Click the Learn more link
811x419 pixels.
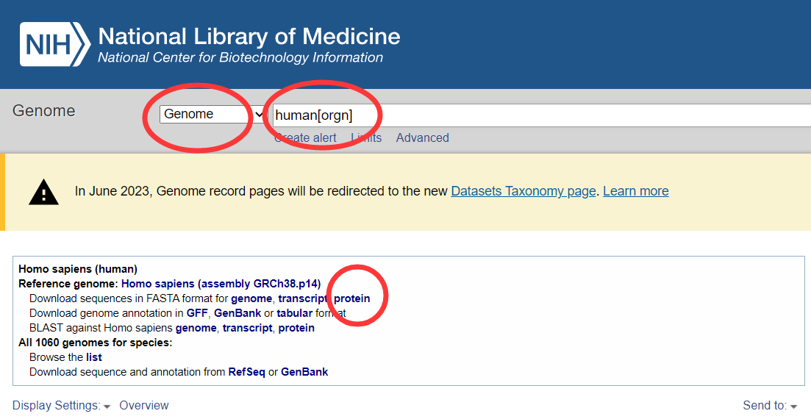[x=636, y=191]
